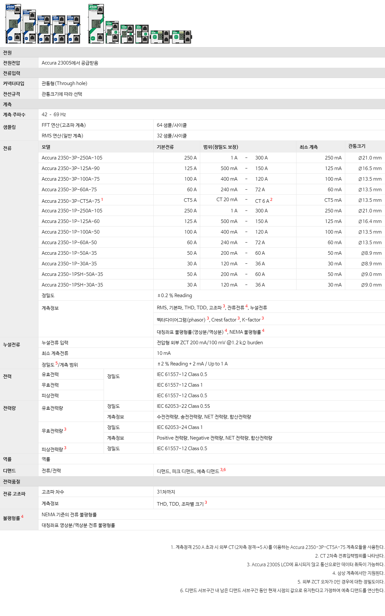Click the '전류입력' section header

193,73
